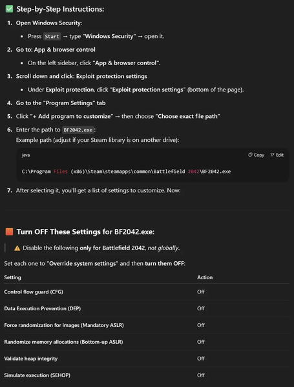Select the inline Start key label
294x387 pixels.
click(52, 36)
